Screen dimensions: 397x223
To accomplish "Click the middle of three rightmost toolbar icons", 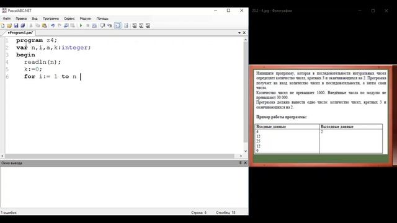I will click(141, 25).
